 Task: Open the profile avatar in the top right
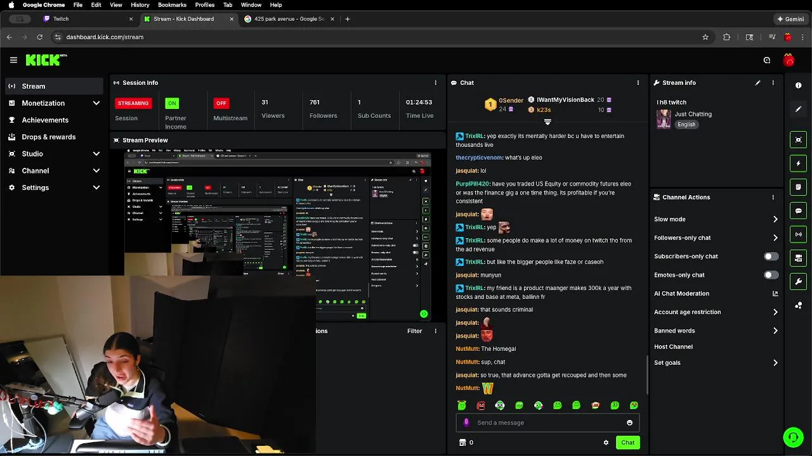pos(789,60)
